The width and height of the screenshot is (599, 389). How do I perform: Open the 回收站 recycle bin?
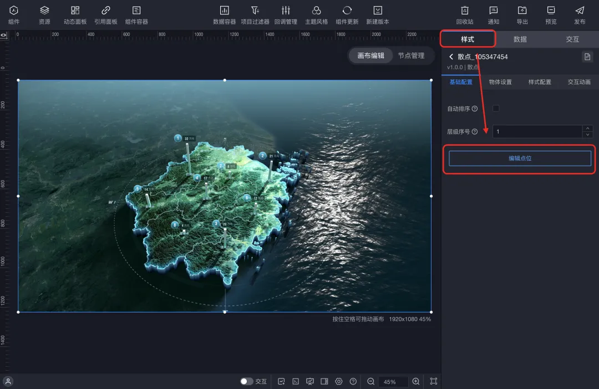coord(465,11)
